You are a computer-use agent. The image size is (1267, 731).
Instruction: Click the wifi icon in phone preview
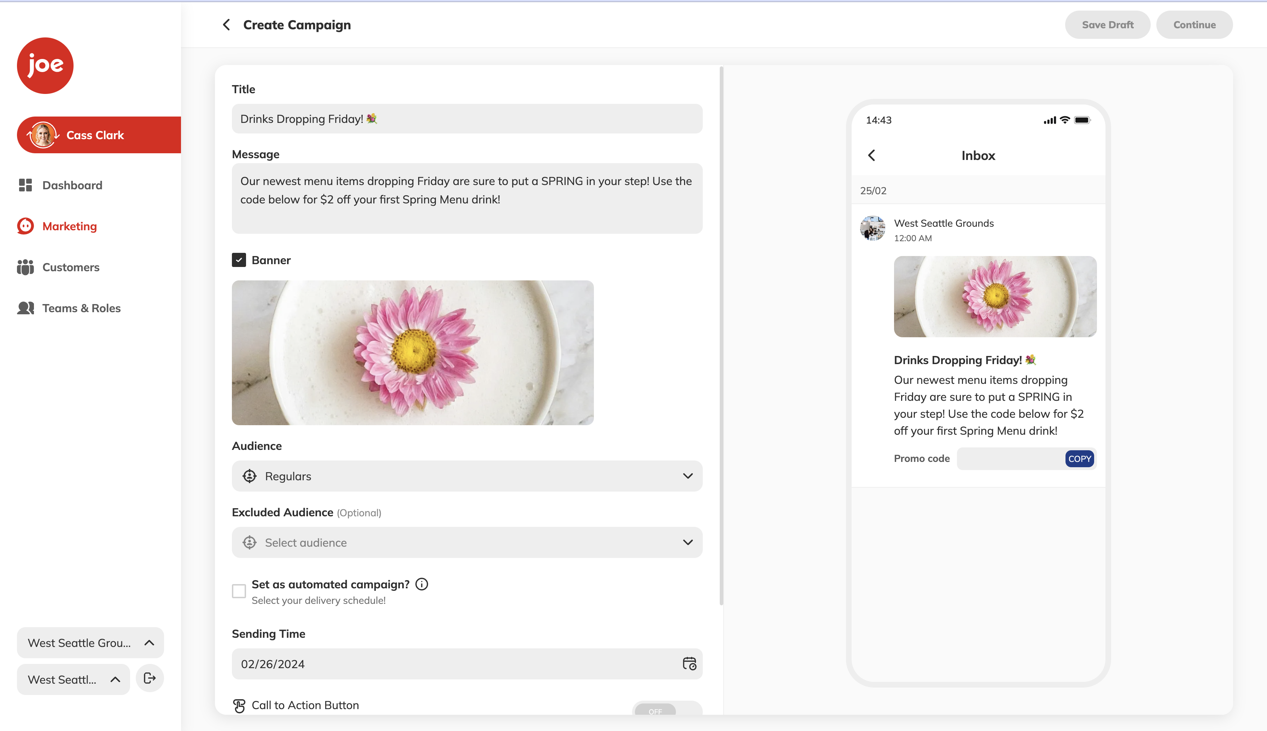pyautogui.click(x=1064, y=120)
